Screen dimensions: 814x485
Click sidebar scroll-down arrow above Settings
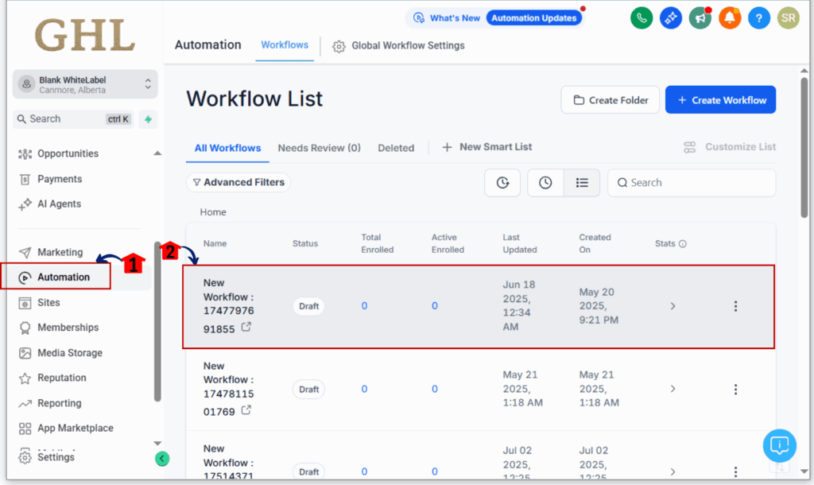(157, 444)
